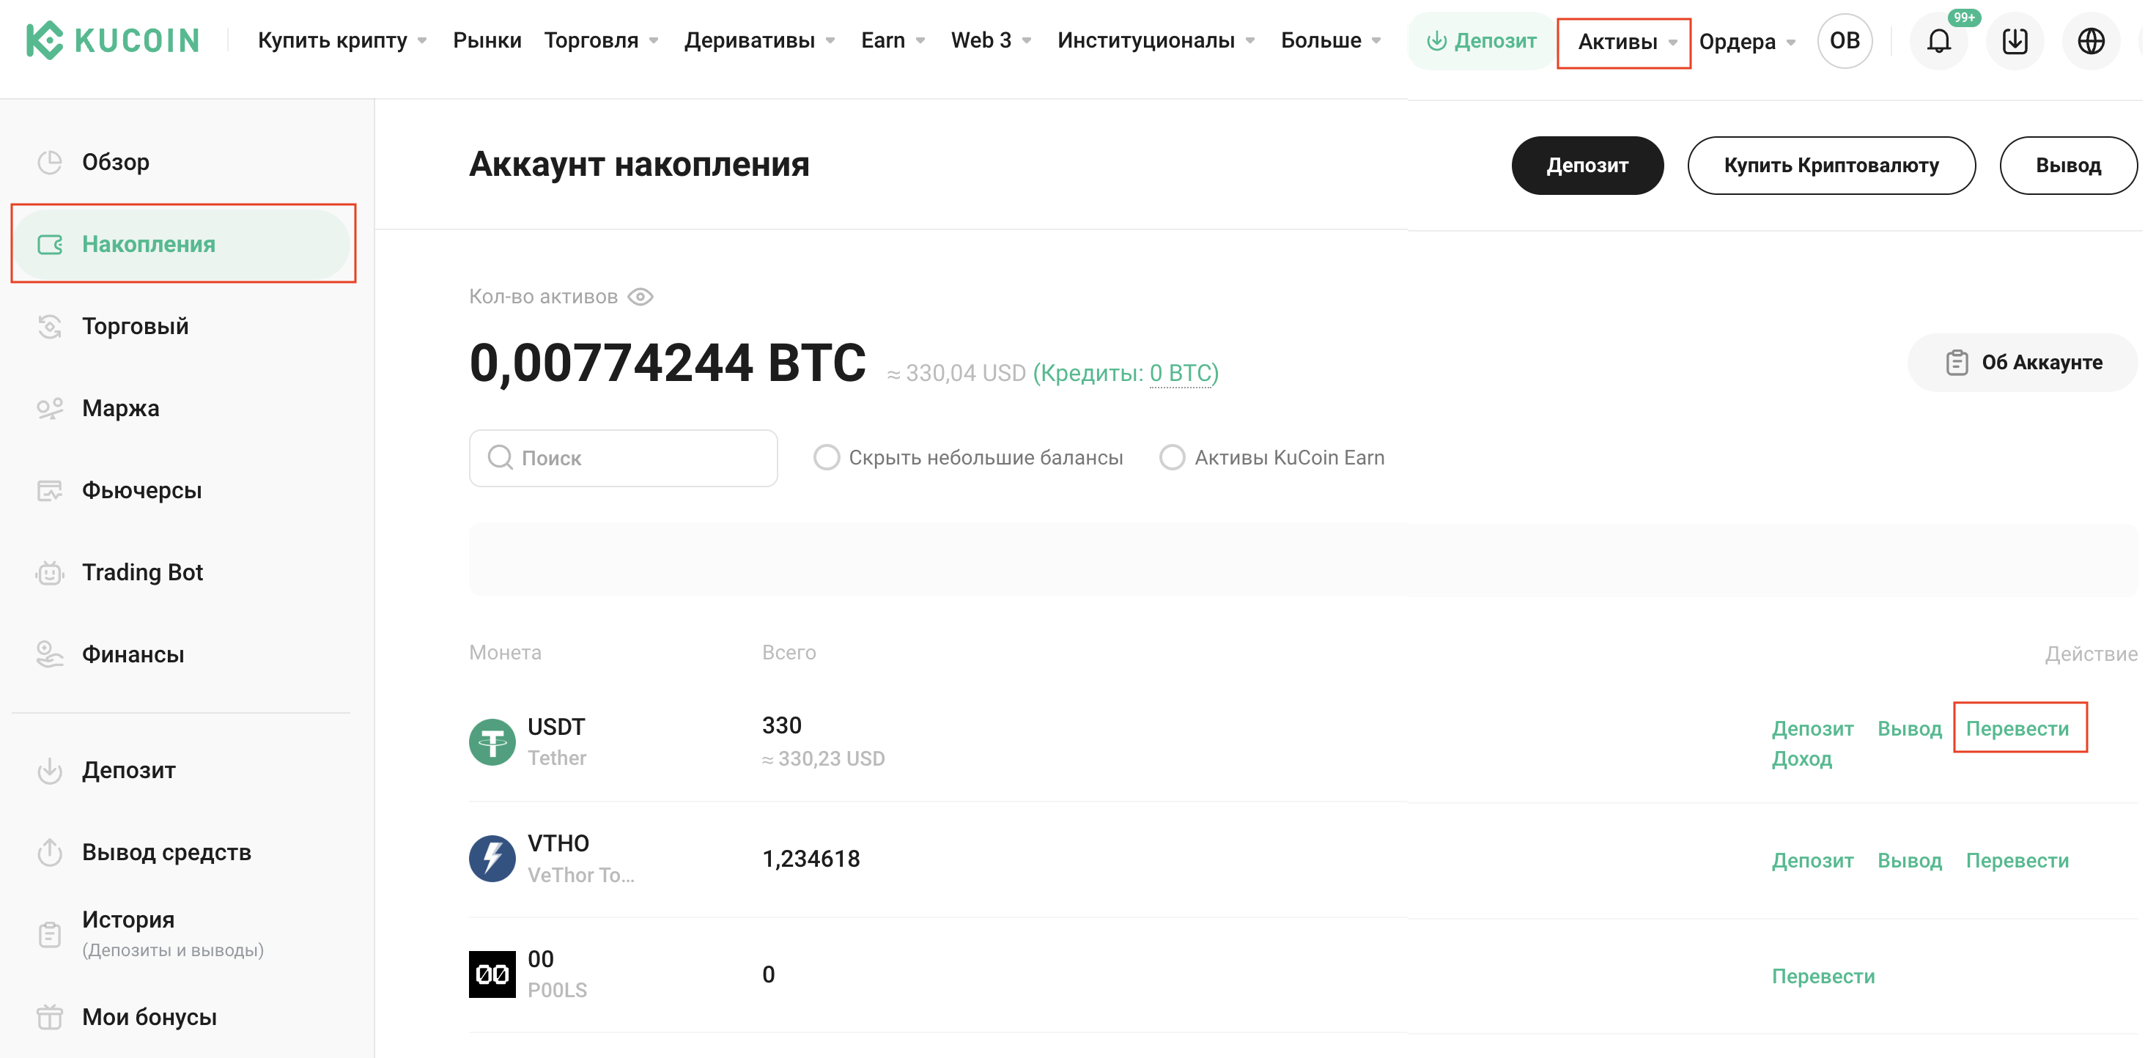
Task: Open notifications bell icon
Action: click(1938, 41)
